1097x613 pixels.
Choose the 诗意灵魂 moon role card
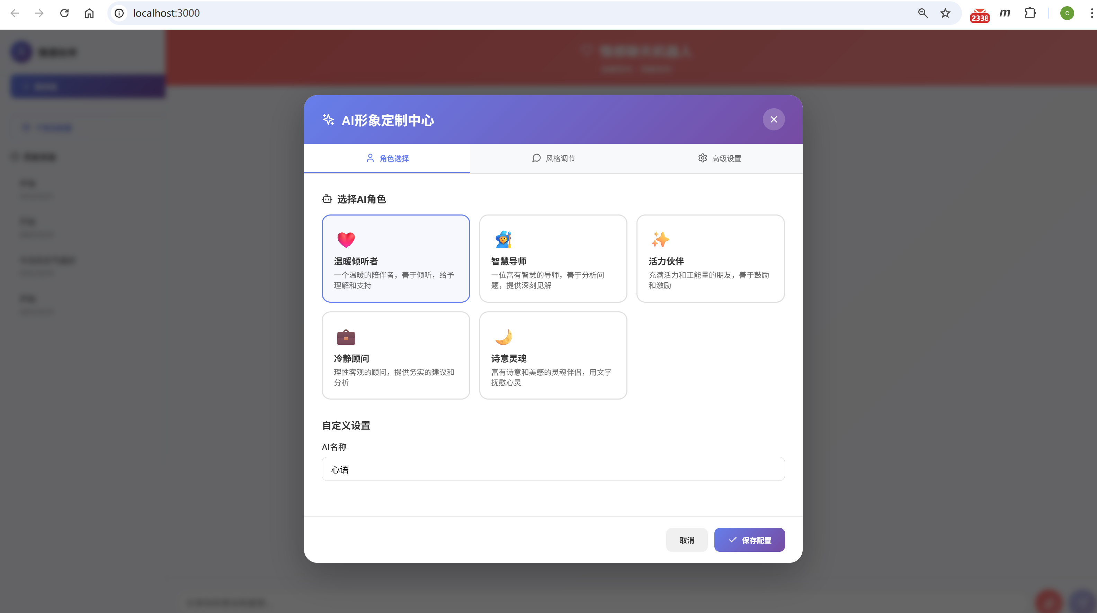[x=553, y=355]
